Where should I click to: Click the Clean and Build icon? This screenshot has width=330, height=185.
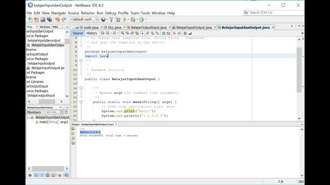pyautogui.click(x=118, y=20)
